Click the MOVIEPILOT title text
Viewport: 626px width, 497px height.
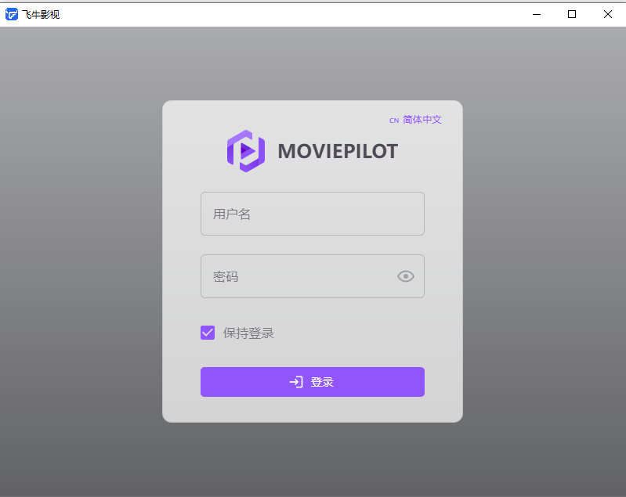pos(338,151)
